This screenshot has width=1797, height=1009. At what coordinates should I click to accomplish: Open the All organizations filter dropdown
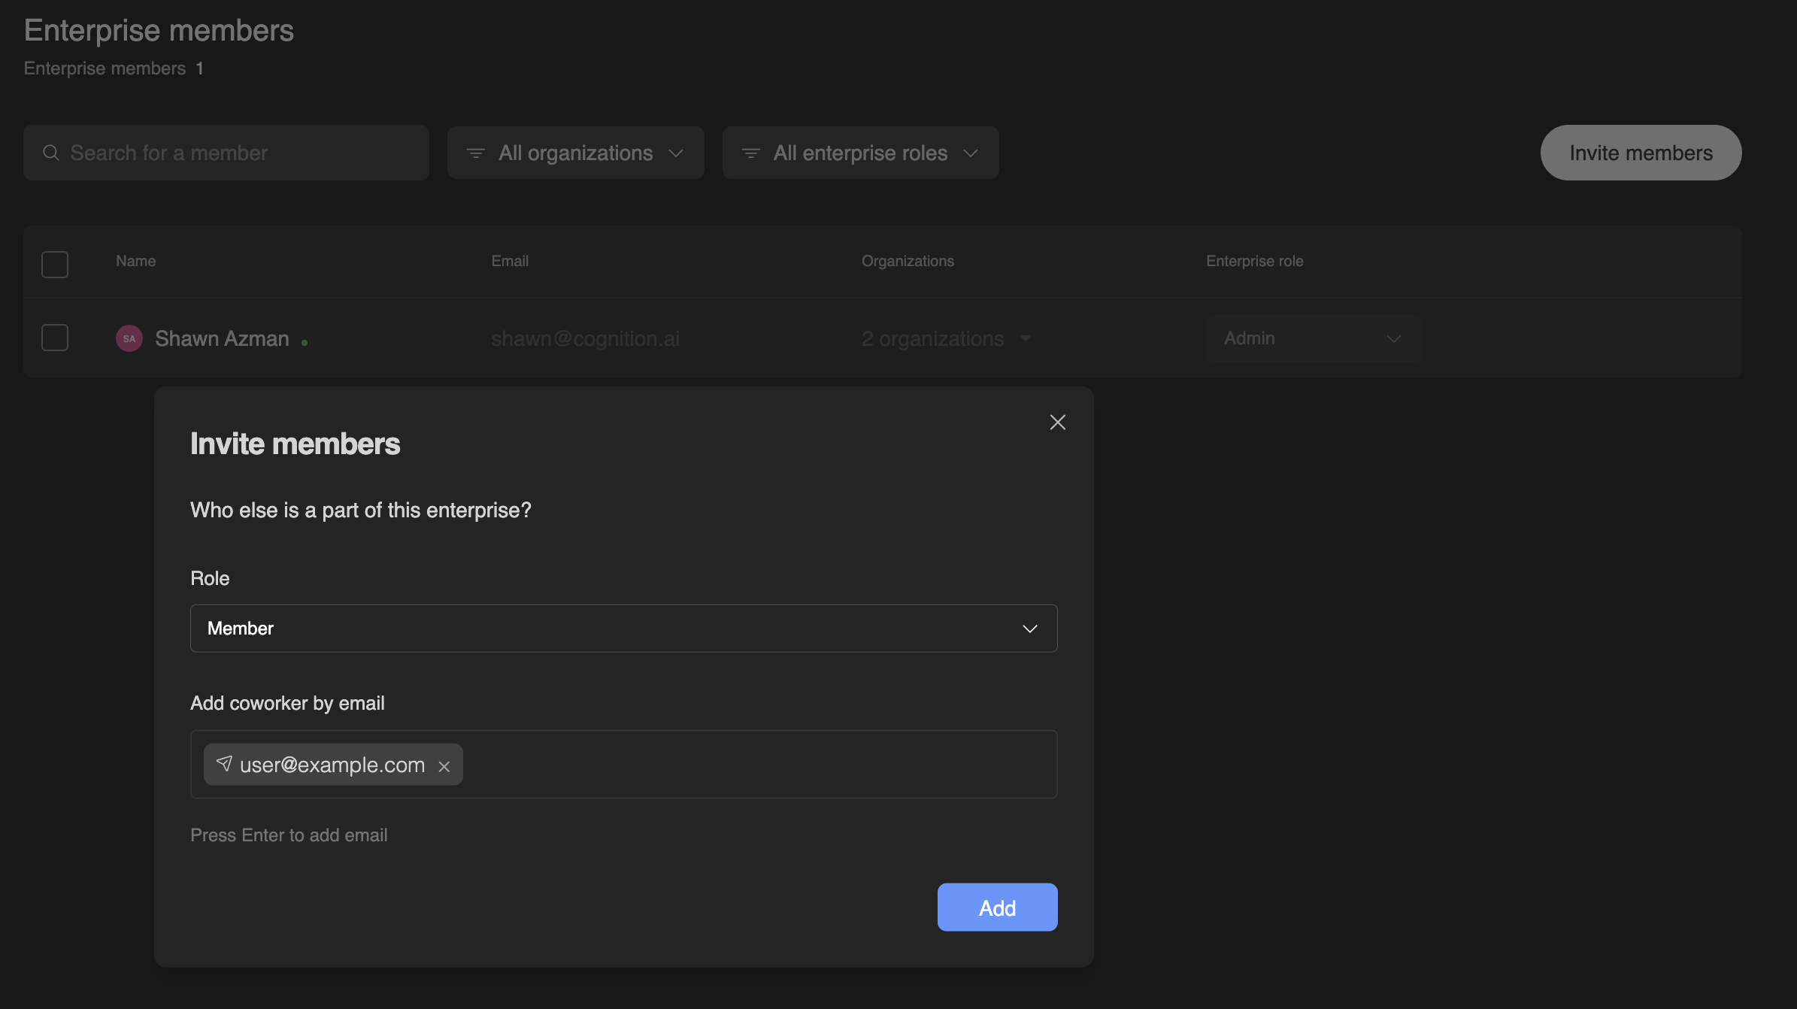tap(575, 153)
